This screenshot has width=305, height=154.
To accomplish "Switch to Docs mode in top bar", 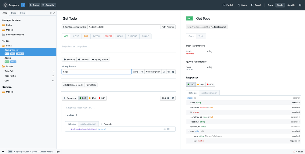I will click(270, 5).
